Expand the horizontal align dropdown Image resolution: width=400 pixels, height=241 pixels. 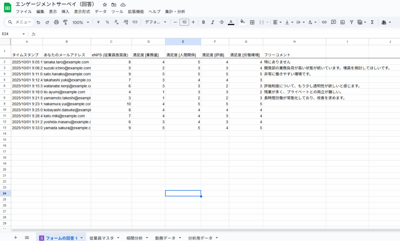pos(277,22)
